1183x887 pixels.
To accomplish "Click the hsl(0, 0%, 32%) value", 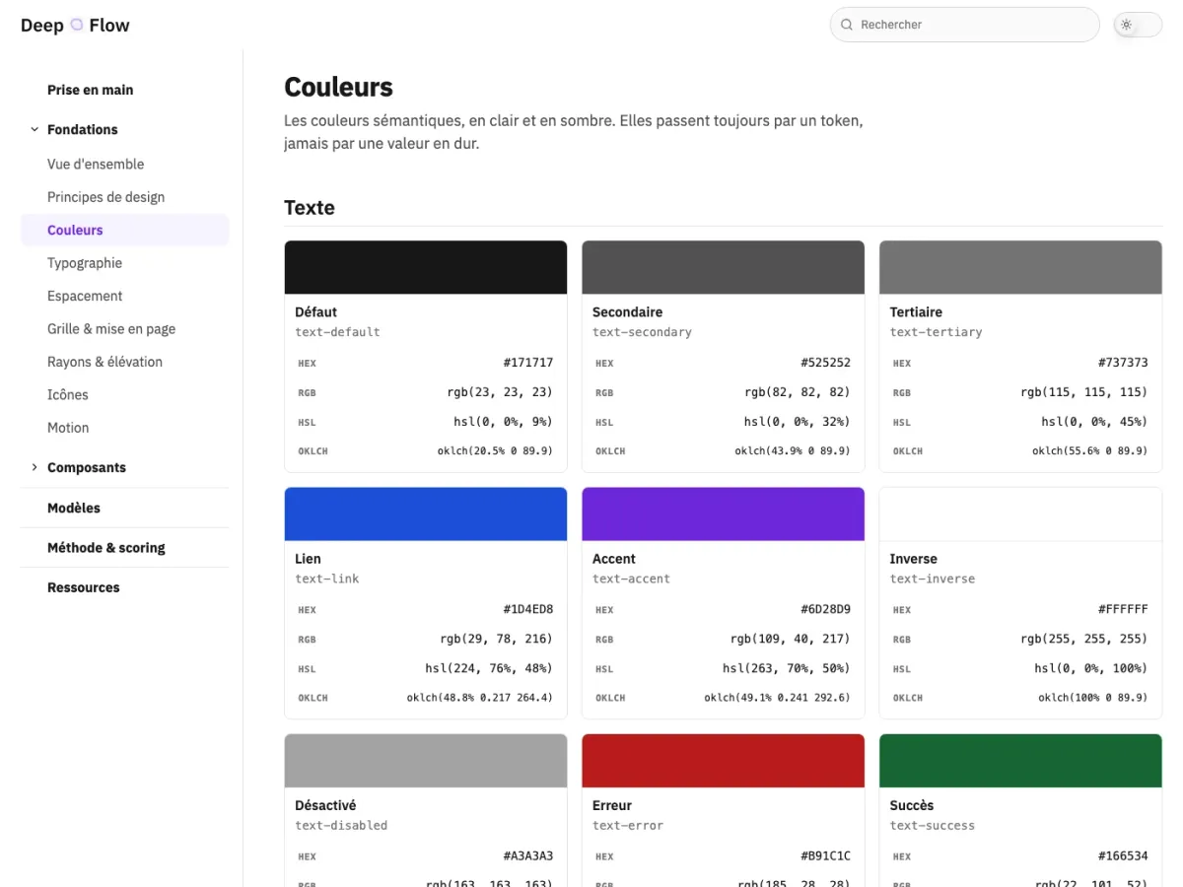I will pyautogui.click(x=798, y=422).
